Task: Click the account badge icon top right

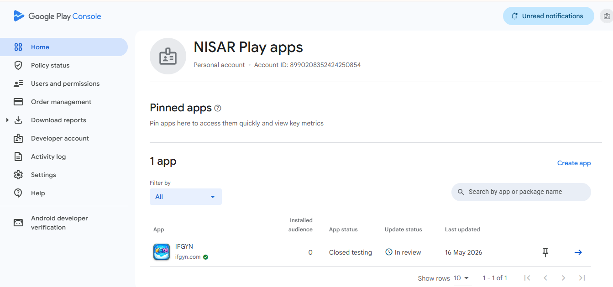Action: [x=607, y=16]
